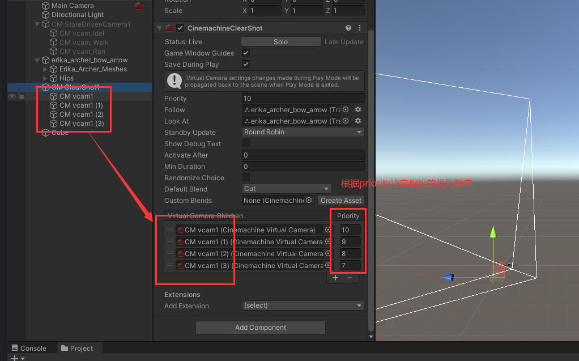This screenshot has height=361, width=579.
Task: Click the Solo status button
Action: click(281, 41)
